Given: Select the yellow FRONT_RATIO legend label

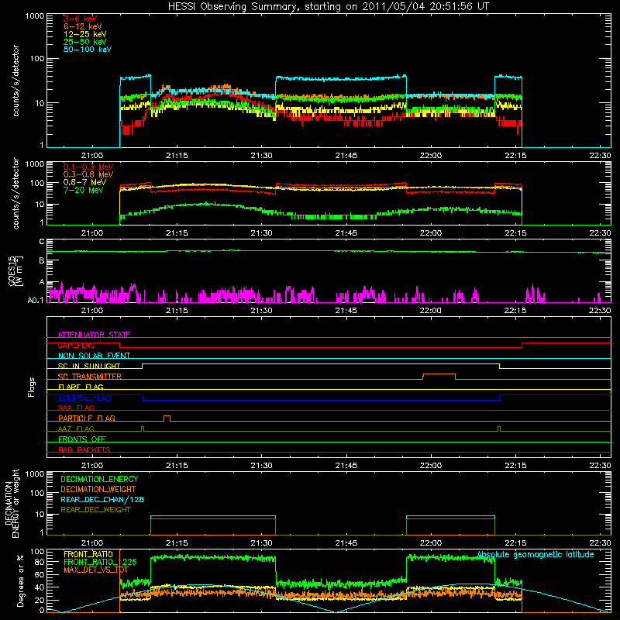Looking at the screenshot, I should pos(88,555).
